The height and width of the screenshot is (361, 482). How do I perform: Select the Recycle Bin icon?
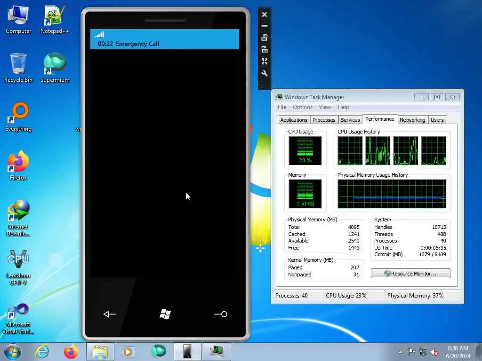[x=18, y=68]
